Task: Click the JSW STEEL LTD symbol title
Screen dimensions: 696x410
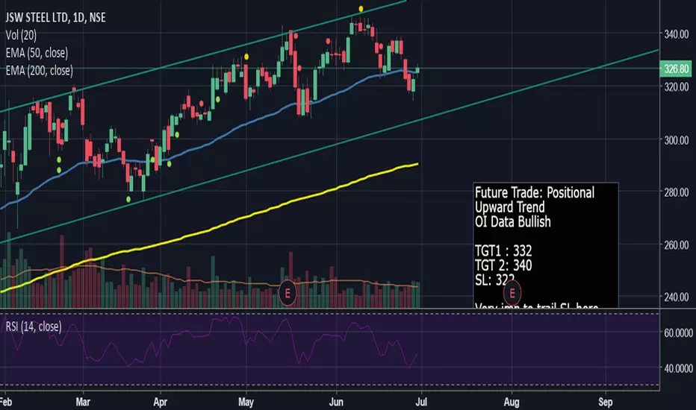Action: click(x=55, y=18)
